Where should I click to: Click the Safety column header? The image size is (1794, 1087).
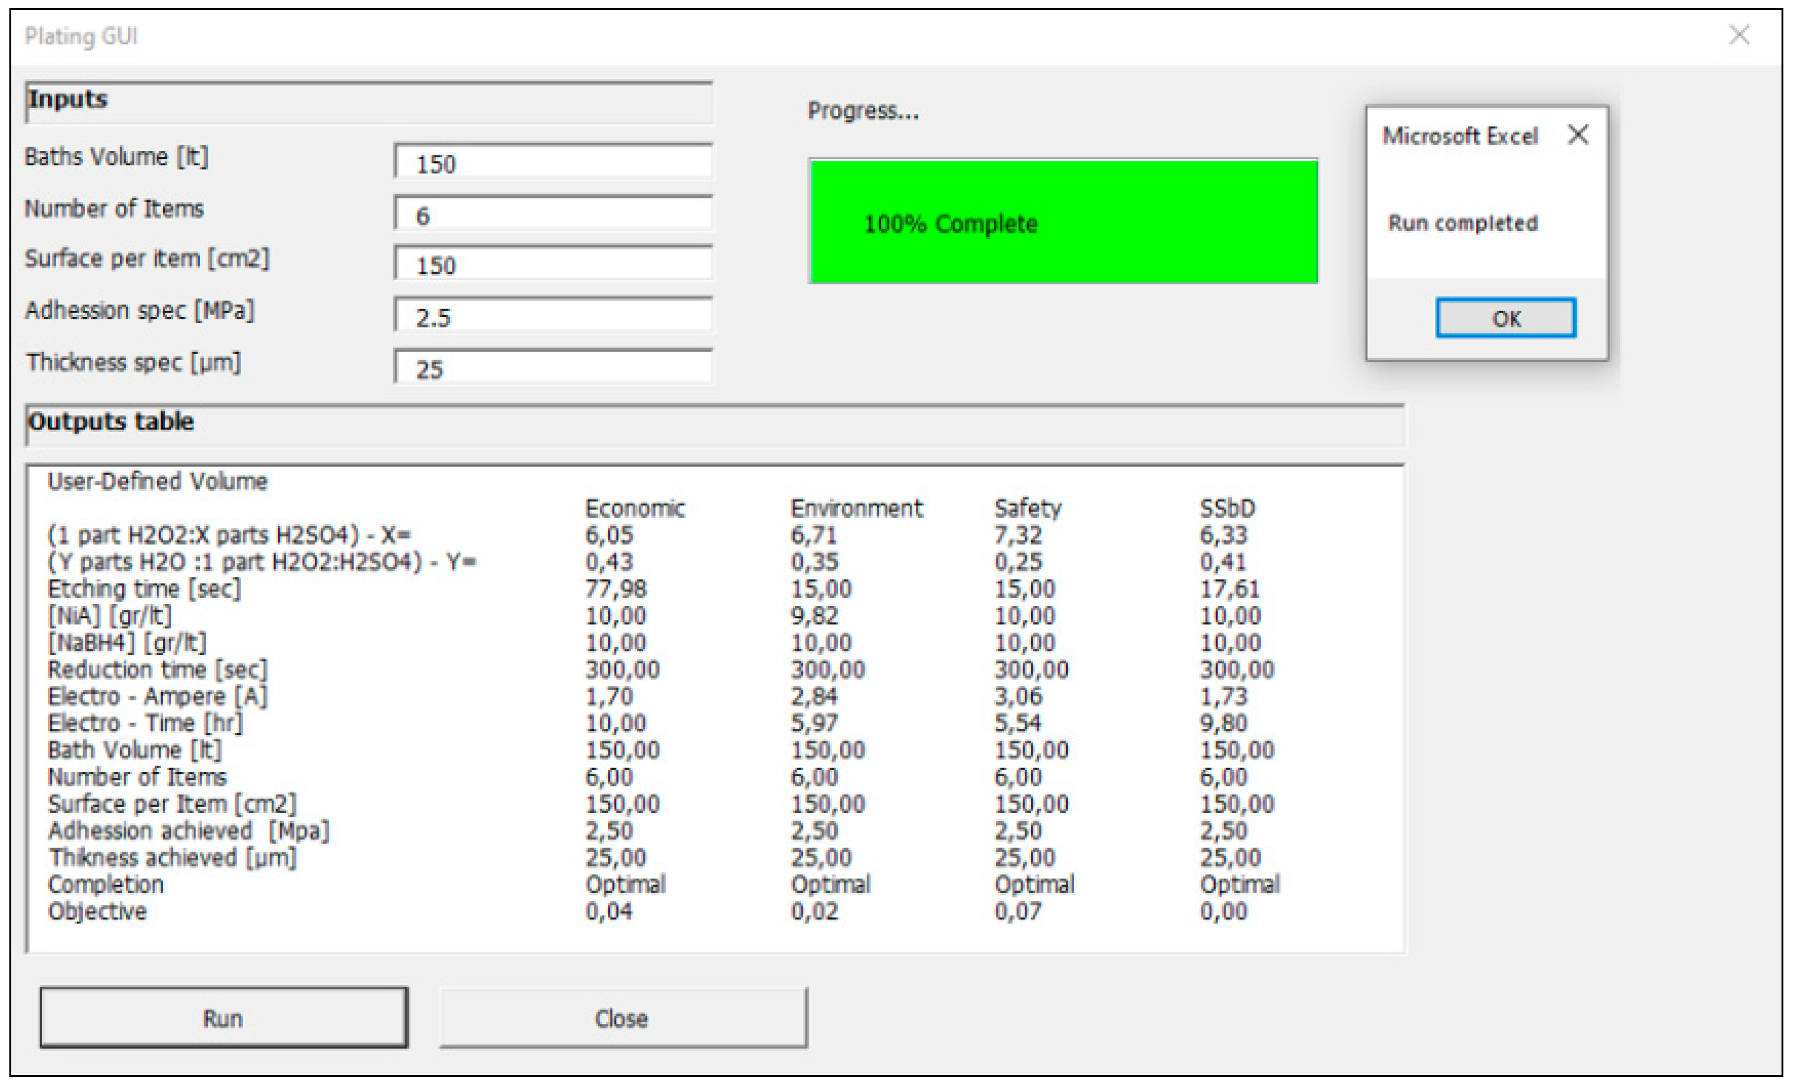[1027, 508]
